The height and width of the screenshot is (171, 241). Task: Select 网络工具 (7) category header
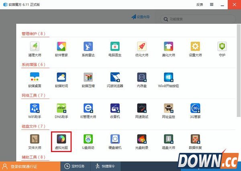click(33, 95)
